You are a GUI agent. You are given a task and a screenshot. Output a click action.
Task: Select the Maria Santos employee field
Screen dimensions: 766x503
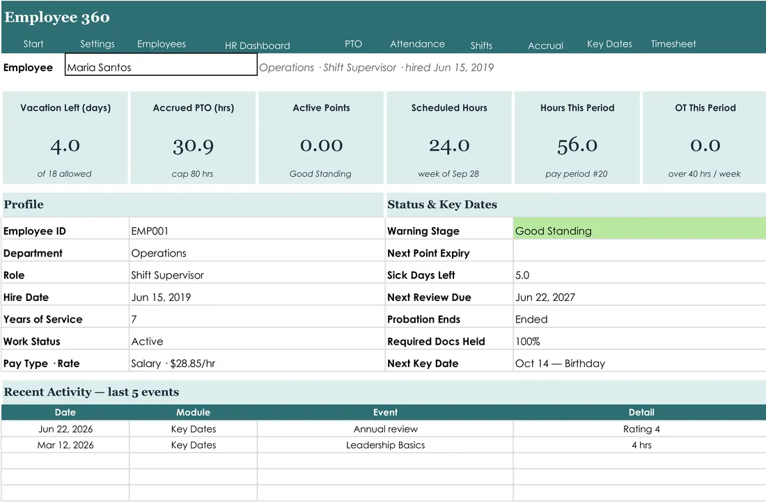click(x=161, y=65)
